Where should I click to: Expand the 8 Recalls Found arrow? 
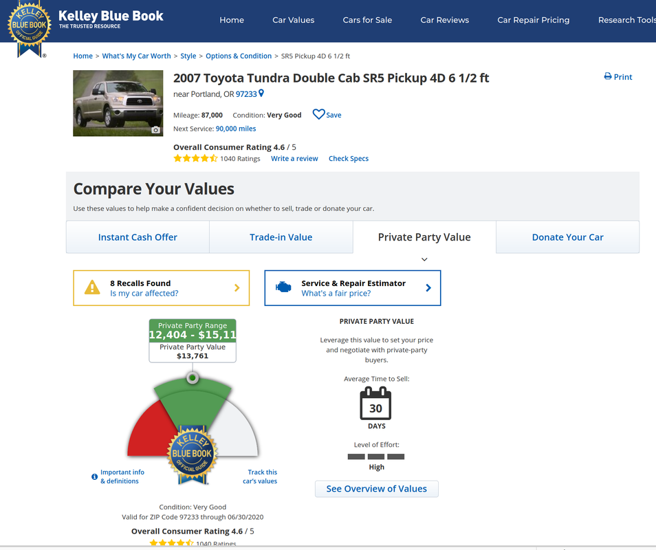237,288
